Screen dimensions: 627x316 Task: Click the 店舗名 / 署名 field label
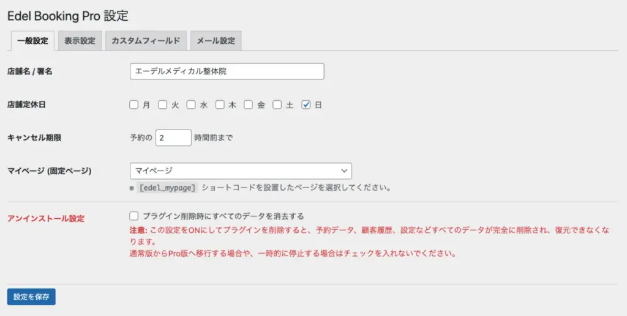click(x=29, y=72)
